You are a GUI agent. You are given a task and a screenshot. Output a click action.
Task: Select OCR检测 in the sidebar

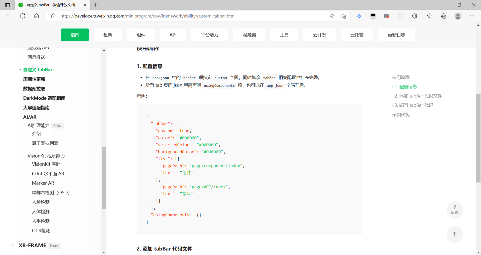41,230
